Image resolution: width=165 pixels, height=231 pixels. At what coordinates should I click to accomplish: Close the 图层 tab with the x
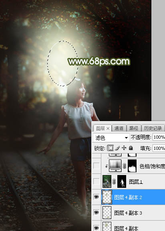pyautogui.click(x=108, y=128)
